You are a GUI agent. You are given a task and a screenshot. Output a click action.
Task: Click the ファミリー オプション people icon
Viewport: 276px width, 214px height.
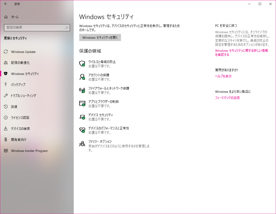click(x=82, y=144)
